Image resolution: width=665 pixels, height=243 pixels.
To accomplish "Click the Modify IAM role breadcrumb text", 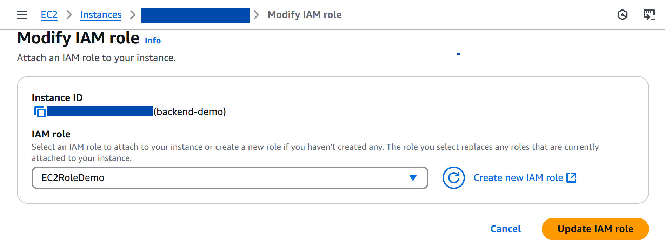I will point(305,15).
